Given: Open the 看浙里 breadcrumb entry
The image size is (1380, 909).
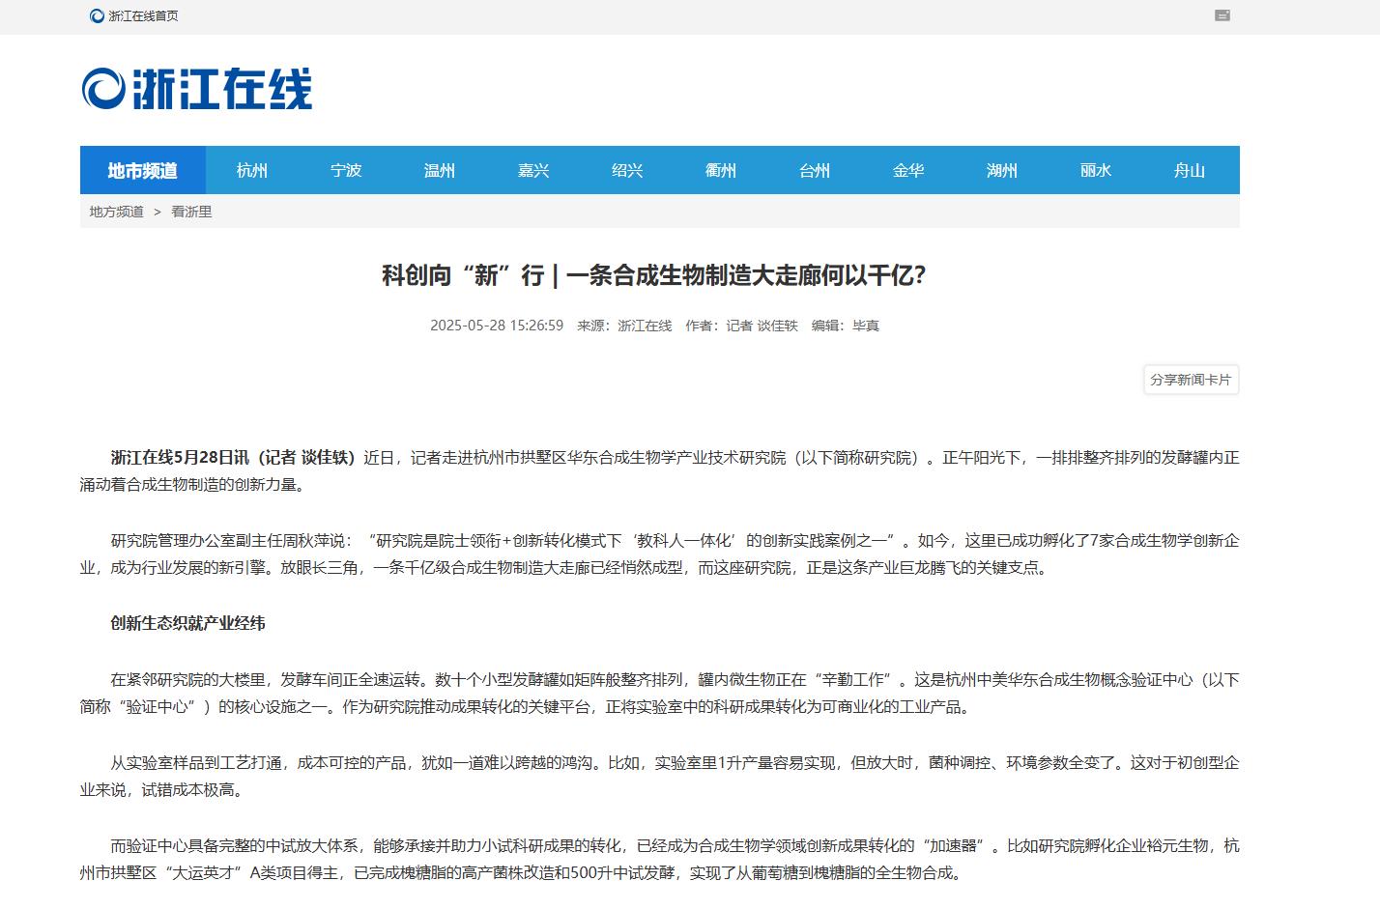Looking at the screenshot, I should pyautogui.click(x=190, y=212).
